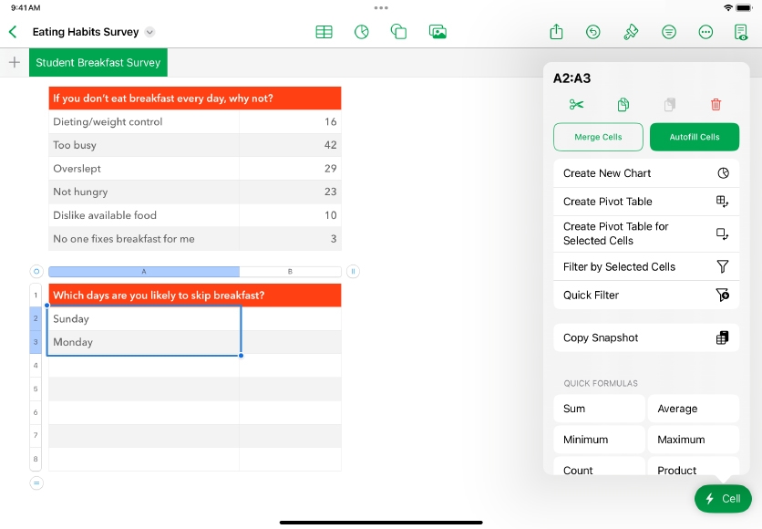Click the Undo arrow icon

click(x=593, y=32)
